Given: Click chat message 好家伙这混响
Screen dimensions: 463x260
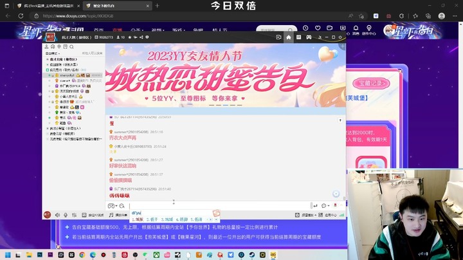Looking at the screenshot, I should click(123, 166).
